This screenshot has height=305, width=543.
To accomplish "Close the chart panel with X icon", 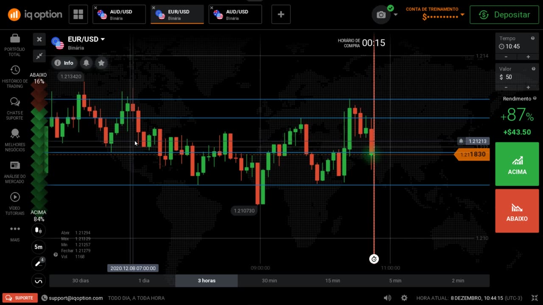I will click(x=39, y=39).
